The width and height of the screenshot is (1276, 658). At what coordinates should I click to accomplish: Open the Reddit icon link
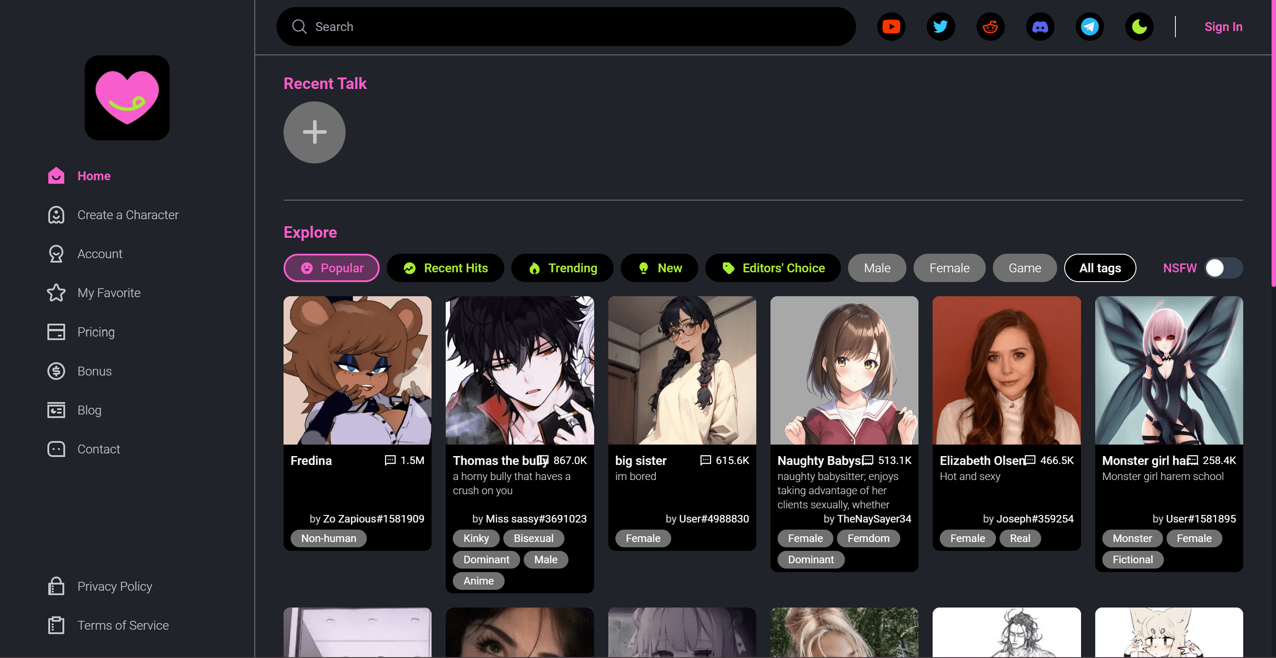pyautogui.click(x=990, y=27)
